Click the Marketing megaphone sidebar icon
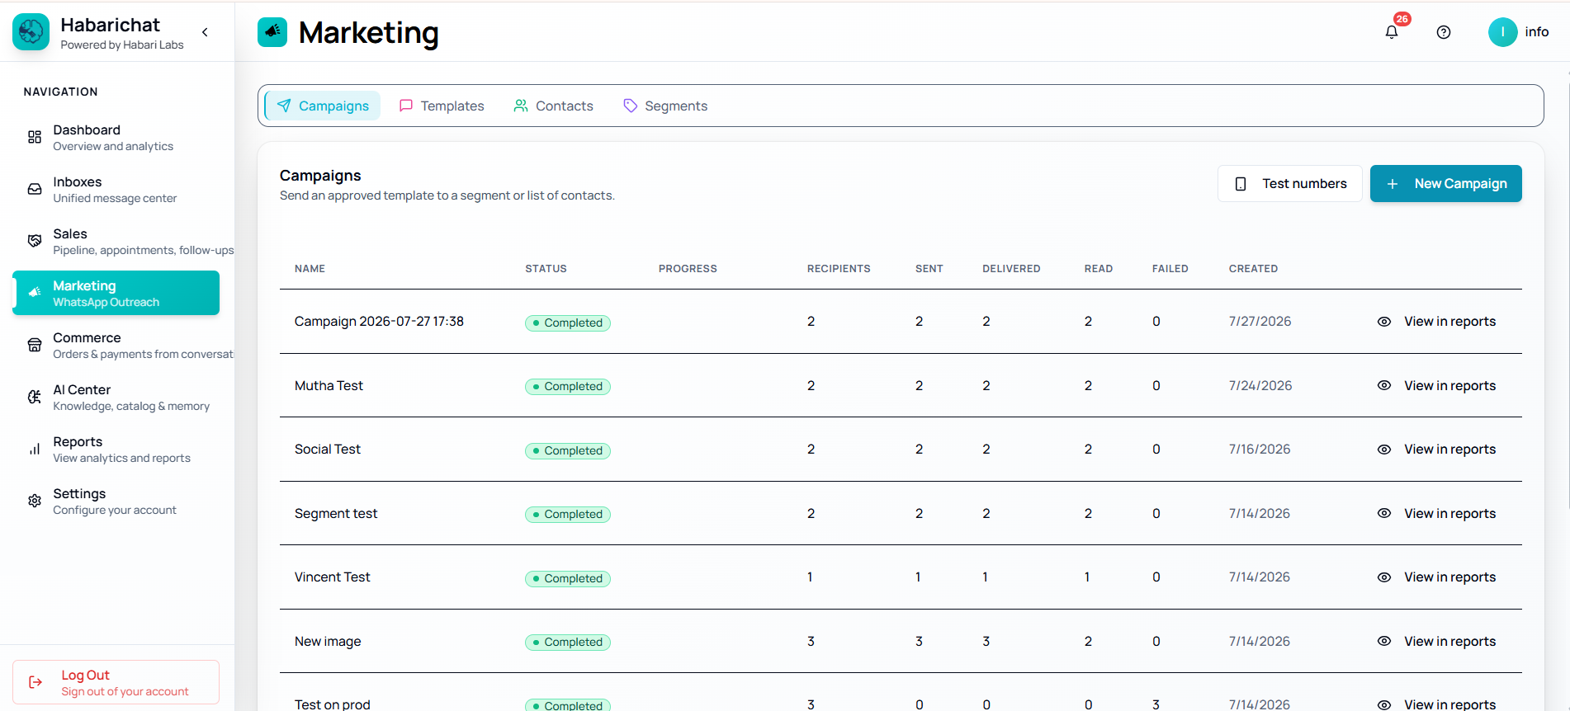 35,293
